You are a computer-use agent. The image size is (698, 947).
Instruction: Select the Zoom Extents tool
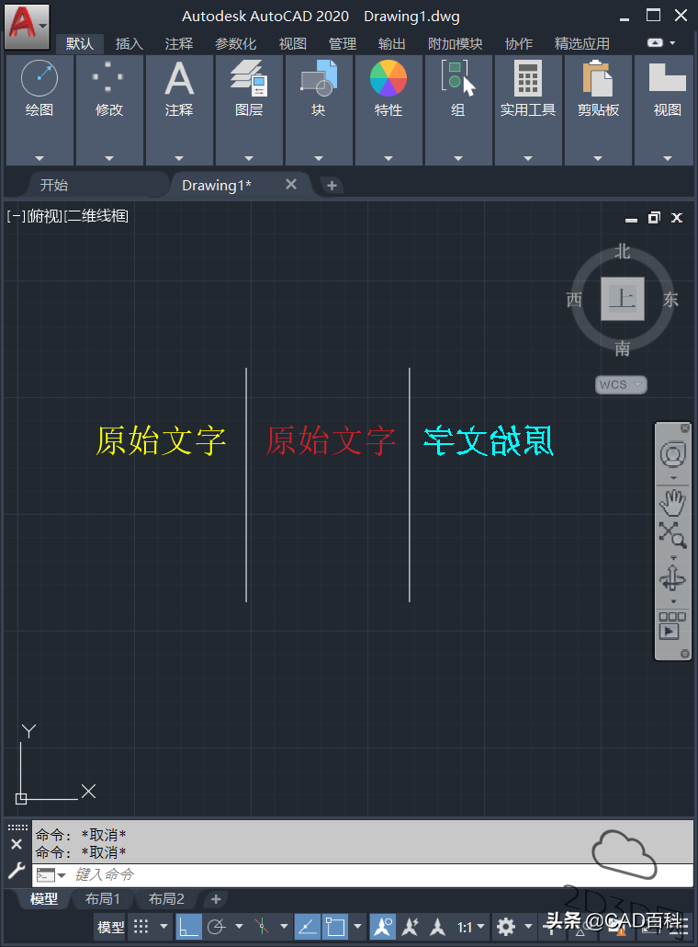(x=672, y=535)
